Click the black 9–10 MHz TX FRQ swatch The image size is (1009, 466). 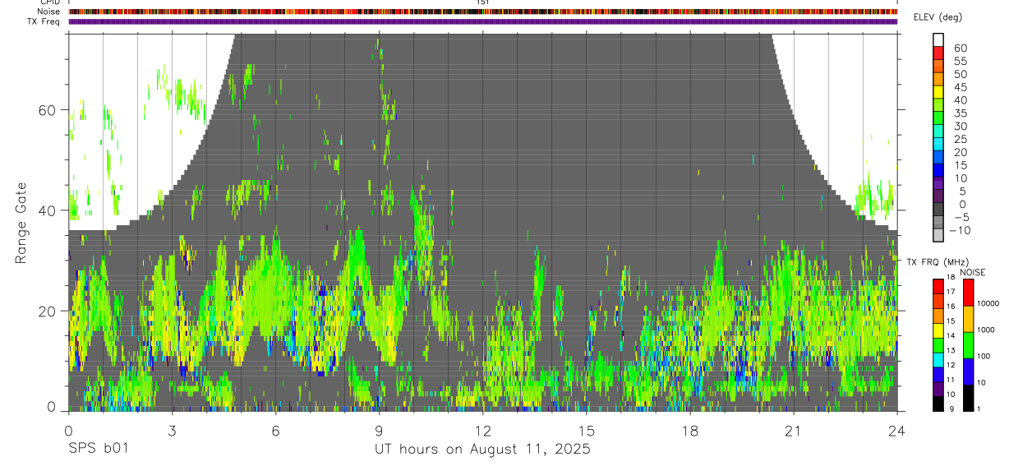click(938, 404)
